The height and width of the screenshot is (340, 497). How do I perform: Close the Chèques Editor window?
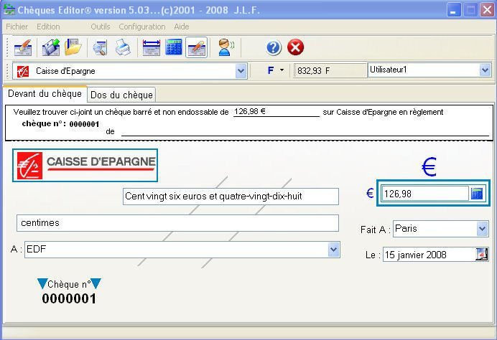tap(487, 10)
